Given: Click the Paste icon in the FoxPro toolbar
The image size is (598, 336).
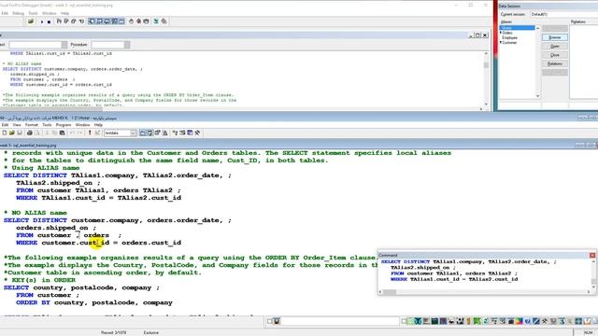Looking at the screenshot, I should [63, 133].
